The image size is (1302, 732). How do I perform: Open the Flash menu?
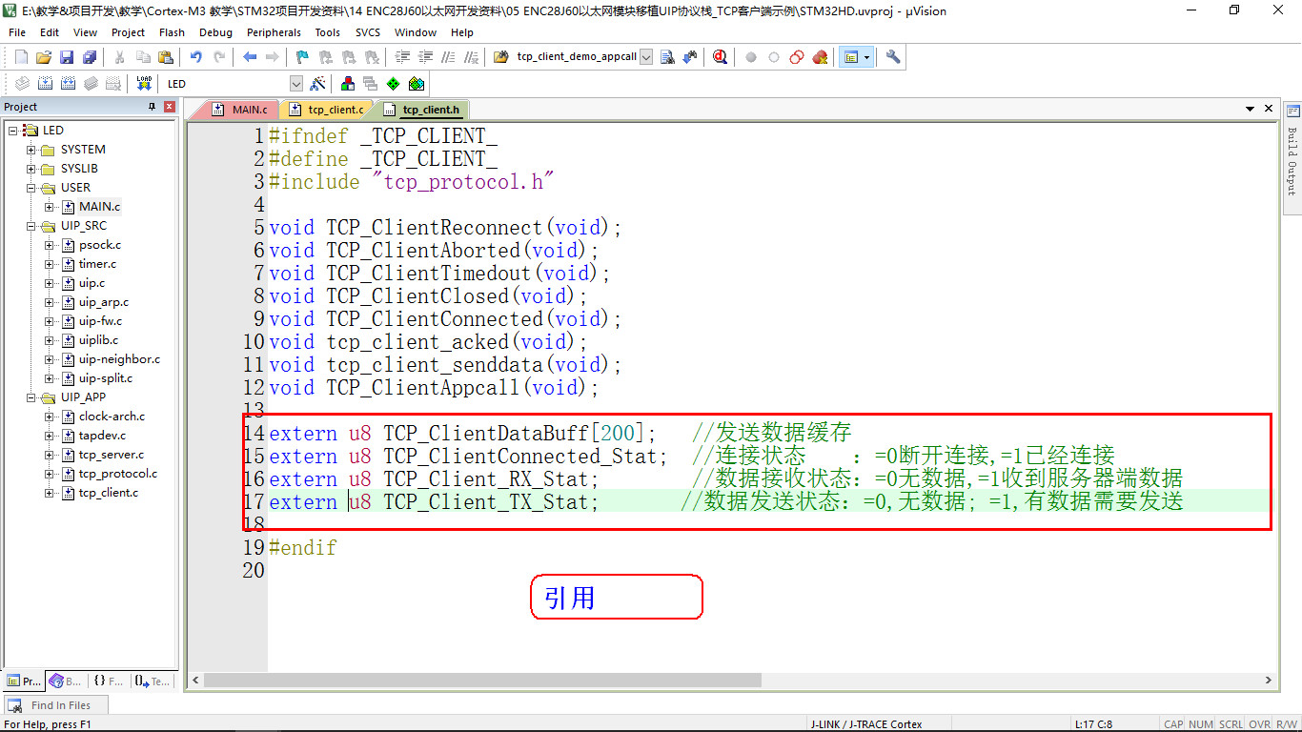[x=173, y=32]
